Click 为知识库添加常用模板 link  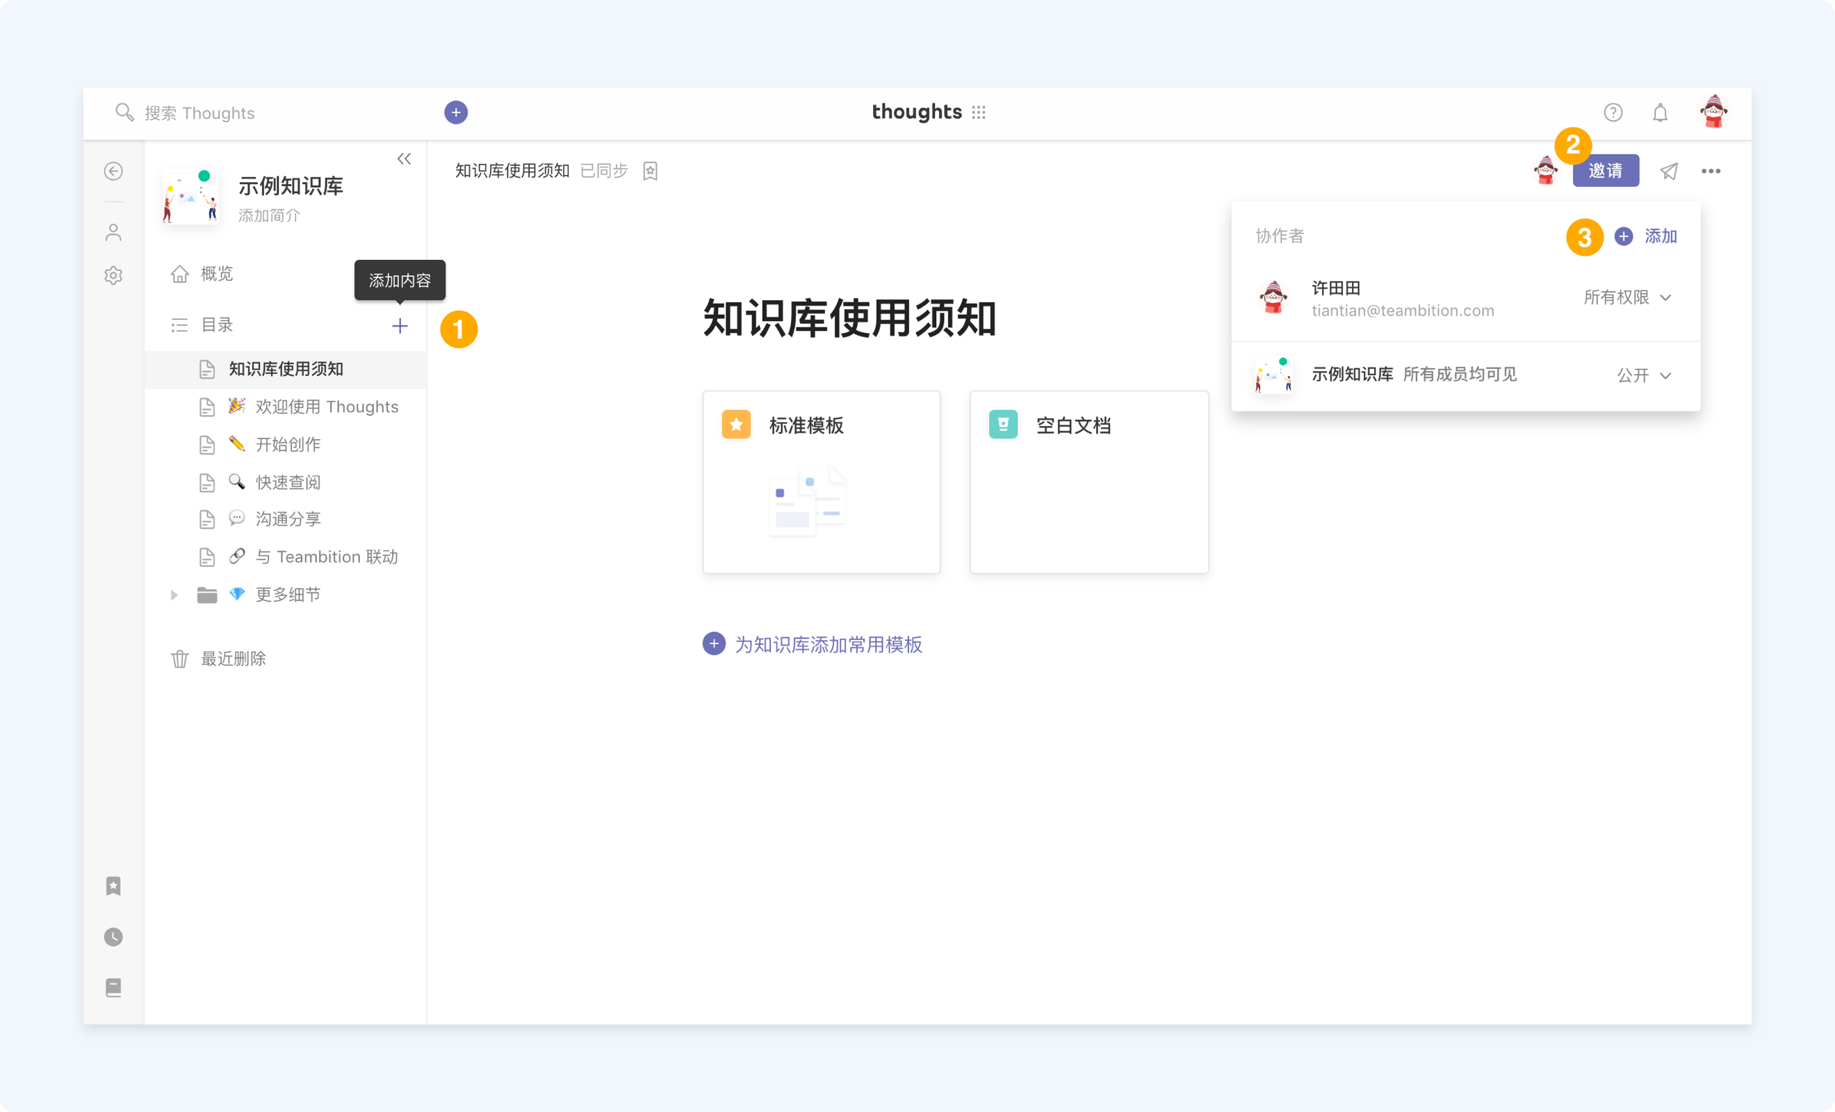(x=828, y=644)
